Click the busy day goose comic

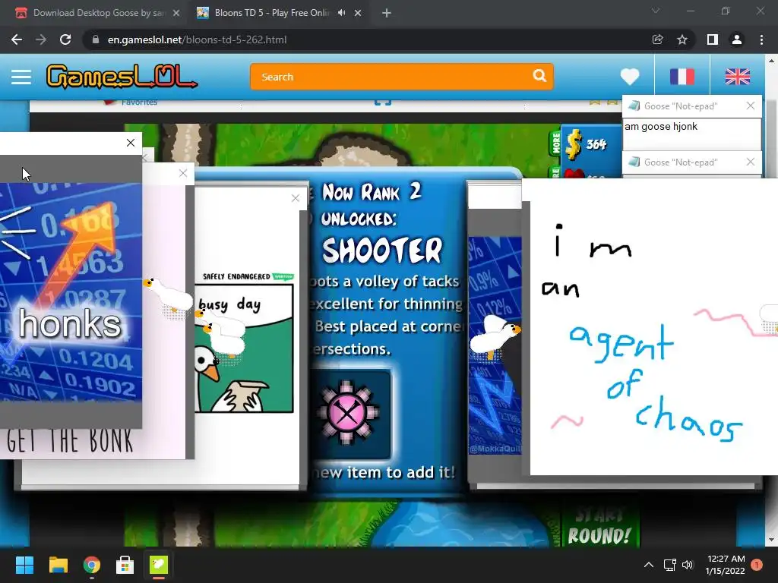click(x=244, y=348)
